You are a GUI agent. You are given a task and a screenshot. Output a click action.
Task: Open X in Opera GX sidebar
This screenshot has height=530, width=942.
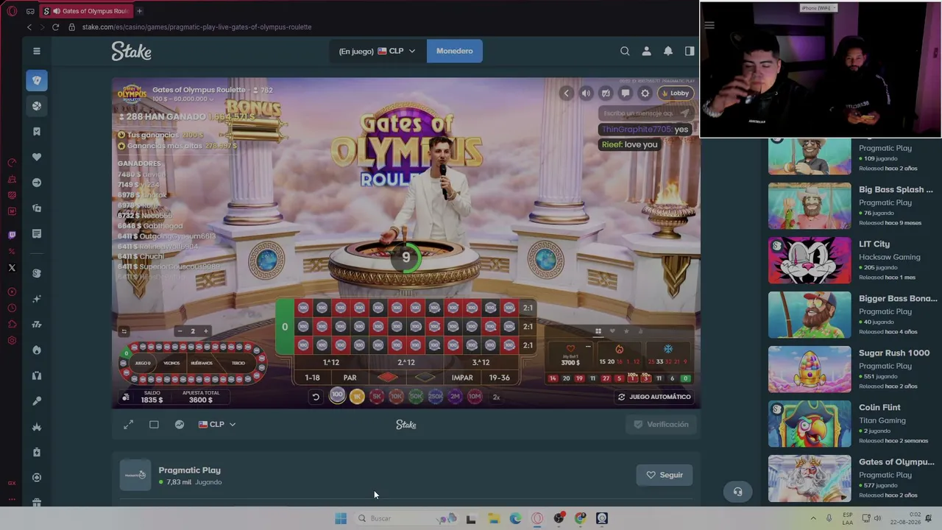tap(12, 268)
